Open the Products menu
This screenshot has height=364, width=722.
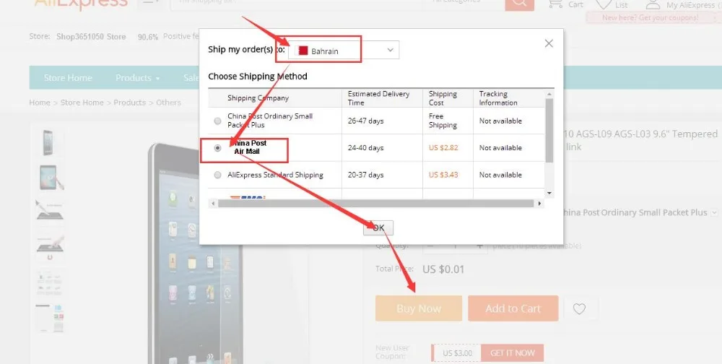137,77
